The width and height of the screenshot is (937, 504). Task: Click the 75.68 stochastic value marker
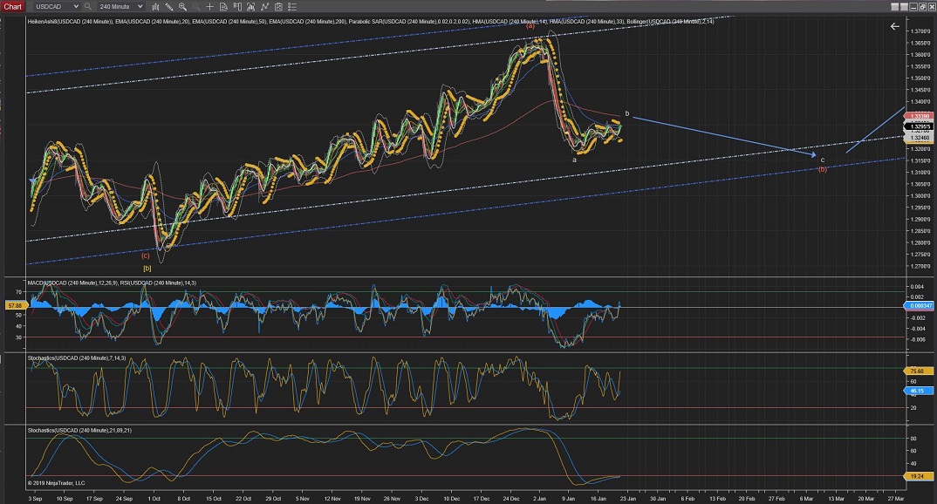point(919,371)
